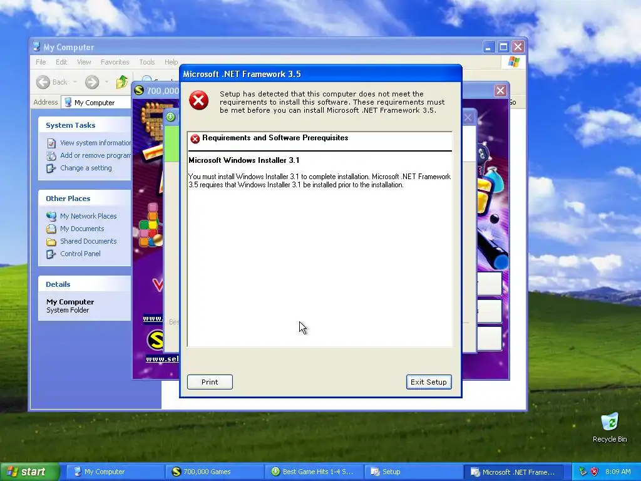
Task: Maximize the My Computer window
Action: click(503, 46)
